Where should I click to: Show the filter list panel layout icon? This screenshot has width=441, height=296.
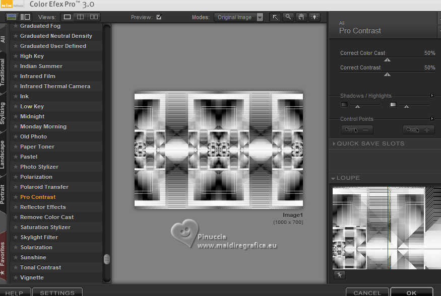click(x=25, y=17)
